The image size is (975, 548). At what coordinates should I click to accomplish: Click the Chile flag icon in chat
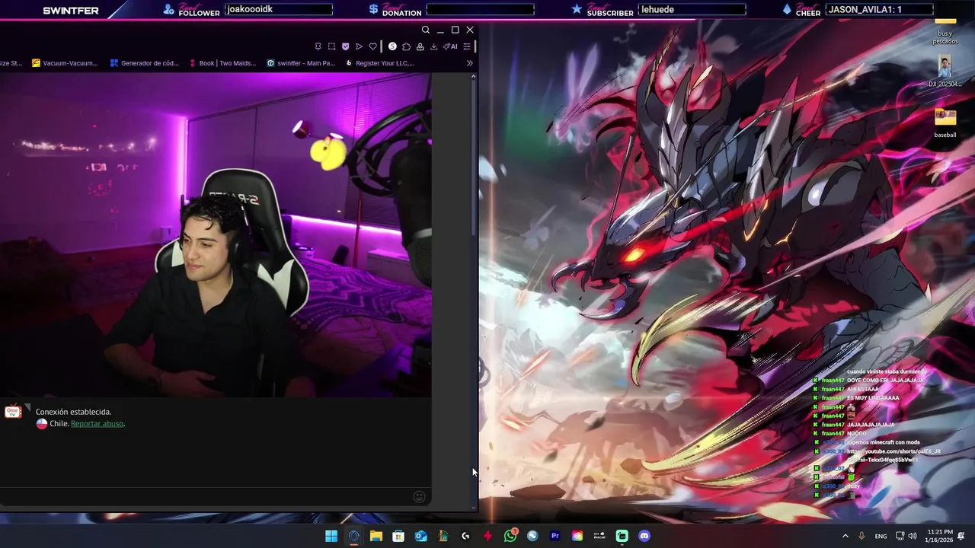click(42, 423)
